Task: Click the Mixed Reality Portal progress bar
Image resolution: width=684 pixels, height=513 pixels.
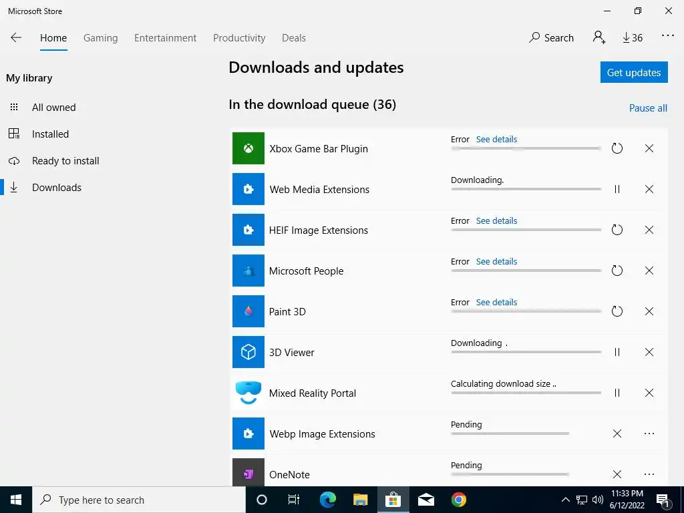Action: click(526, 393)
